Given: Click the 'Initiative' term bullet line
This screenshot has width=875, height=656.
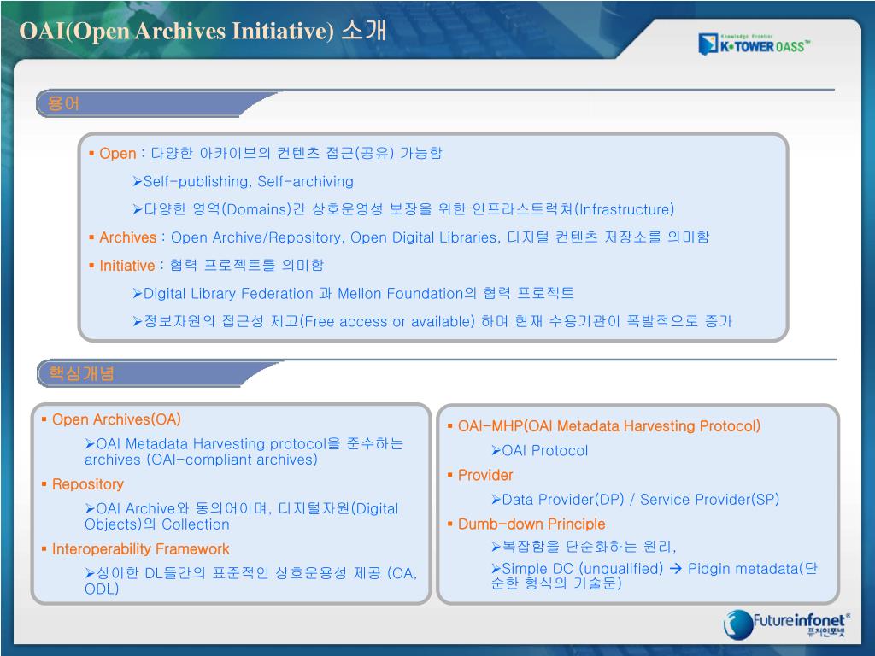Looking at the screenshot, I should [x=206, y=265].
